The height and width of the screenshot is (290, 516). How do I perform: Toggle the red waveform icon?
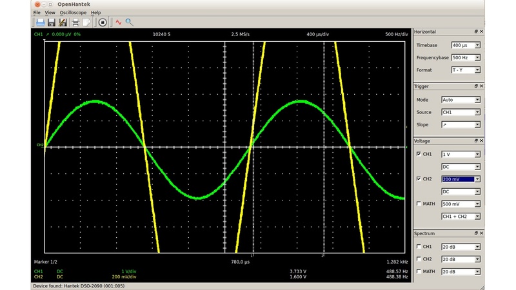point(118,22)
